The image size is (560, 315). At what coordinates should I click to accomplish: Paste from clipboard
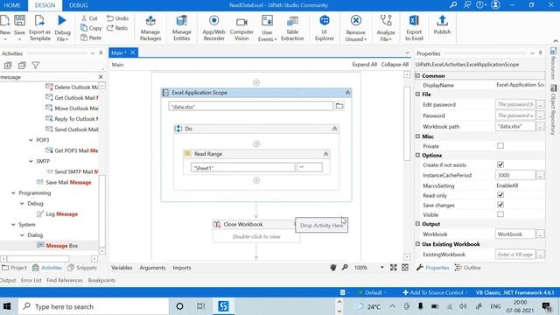tap(91, 38)
